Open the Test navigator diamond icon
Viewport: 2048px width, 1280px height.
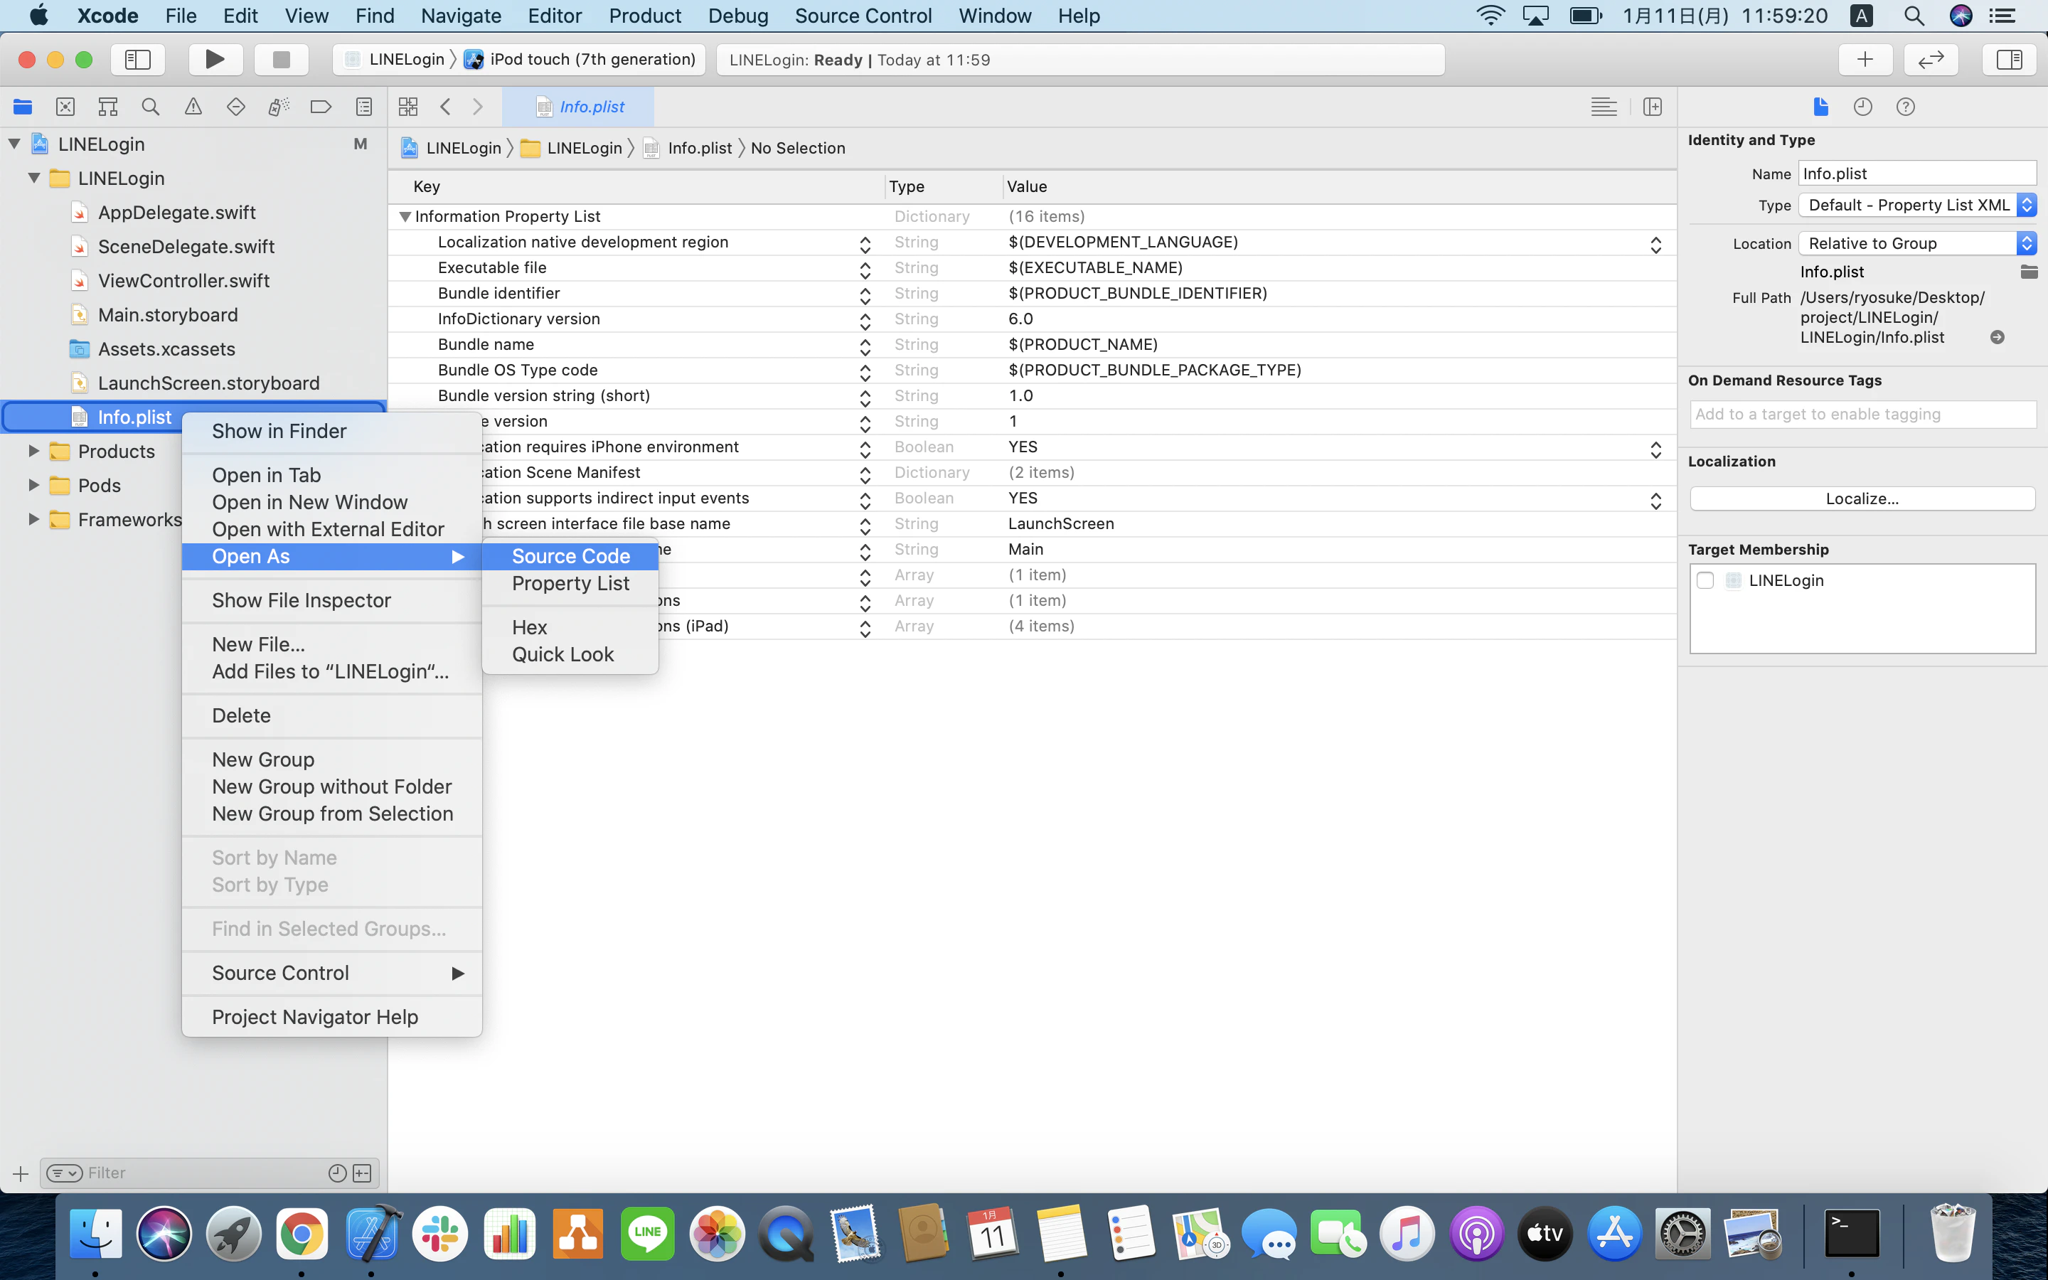[x=236, y=107]
